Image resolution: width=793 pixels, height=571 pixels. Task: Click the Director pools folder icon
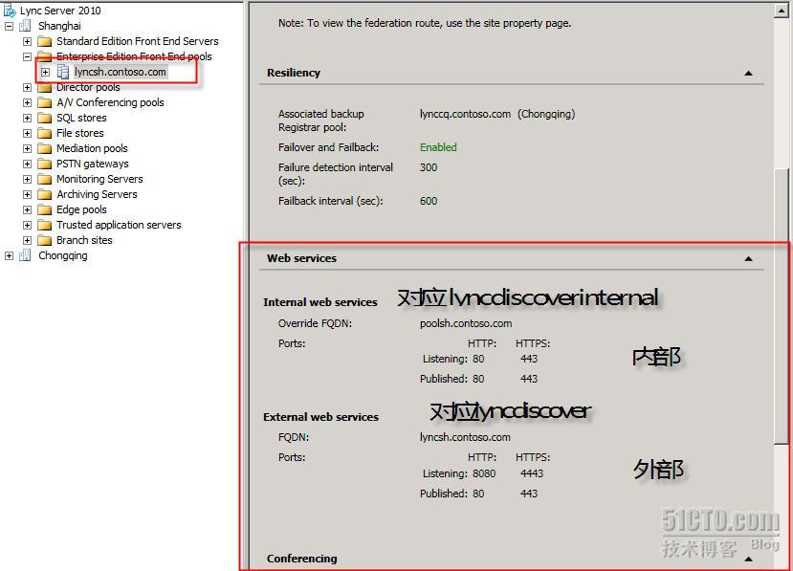coord(45,87)
